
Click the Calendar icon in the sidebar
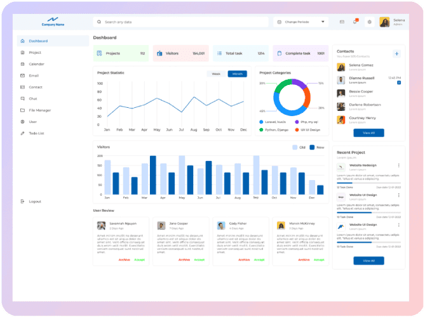click(x=23, y=64)
